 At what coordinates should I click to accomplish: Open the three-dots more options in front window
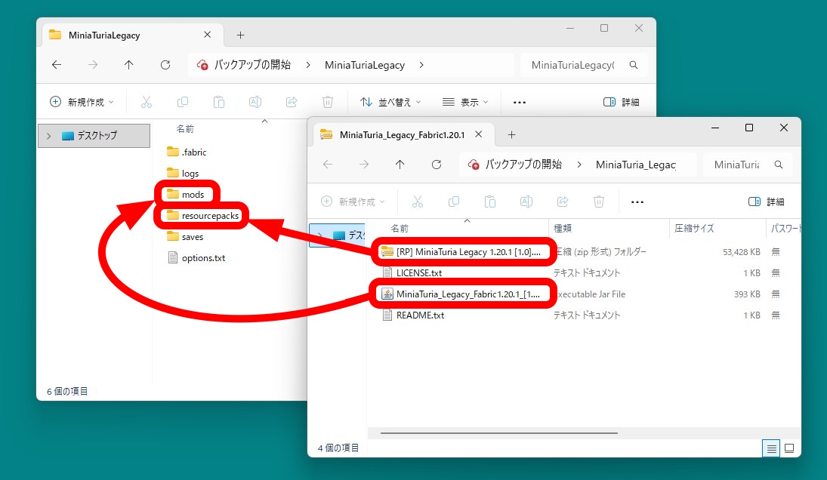point(637,202)
